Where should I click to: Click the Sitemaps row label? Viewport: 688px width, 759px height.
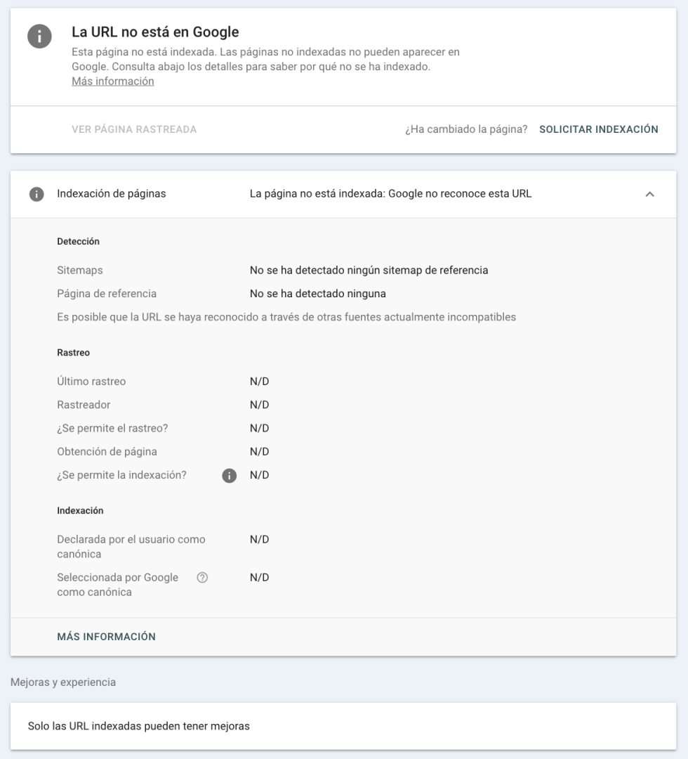80,270
